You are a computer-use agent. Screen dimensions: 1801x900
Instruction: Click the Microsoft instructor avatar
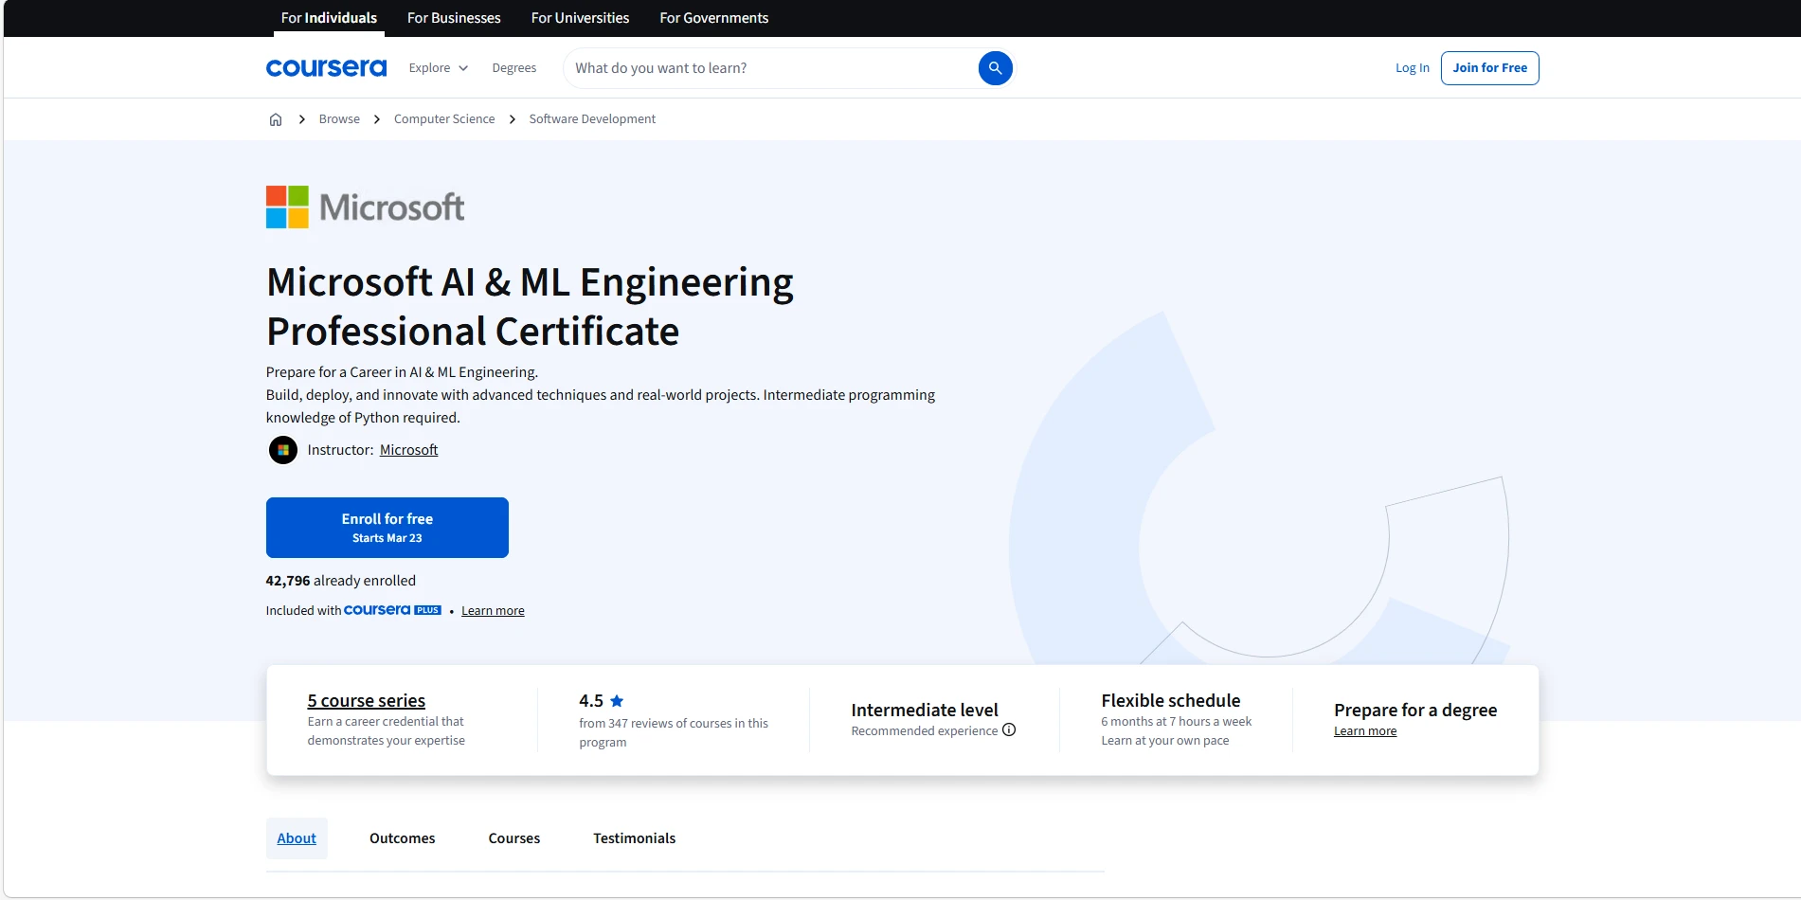click(x=282, y=449)
